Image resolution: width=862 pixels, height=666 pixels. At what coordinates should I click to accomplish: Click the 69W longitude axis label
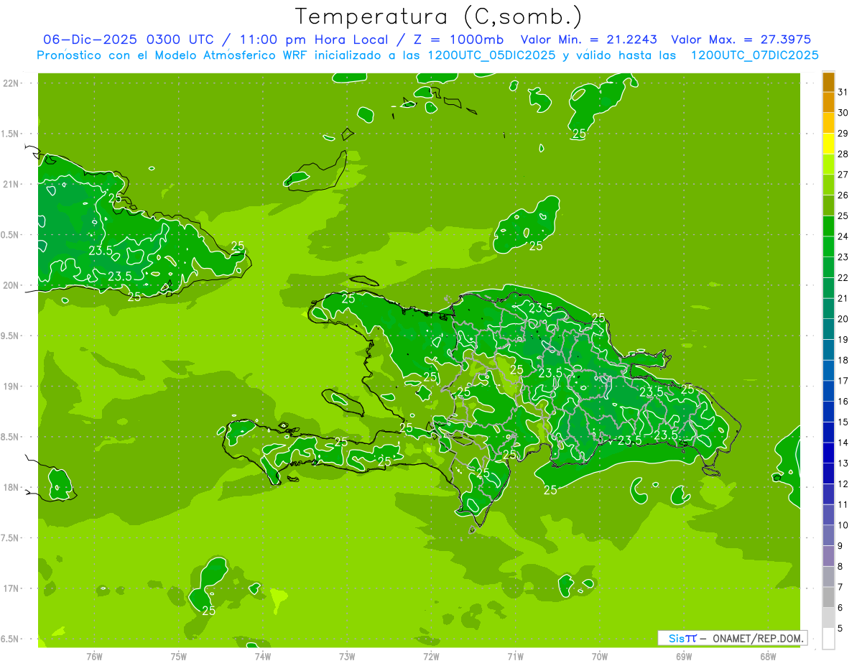pos(684,657)
